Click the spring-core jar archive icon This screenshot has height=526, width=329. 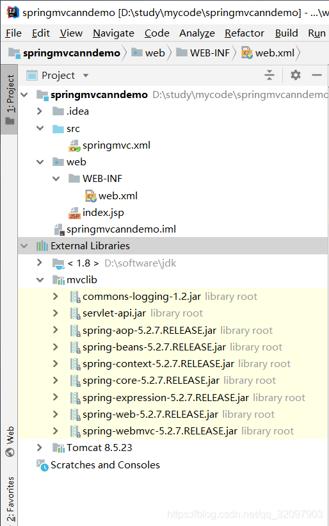pos(75,381)
